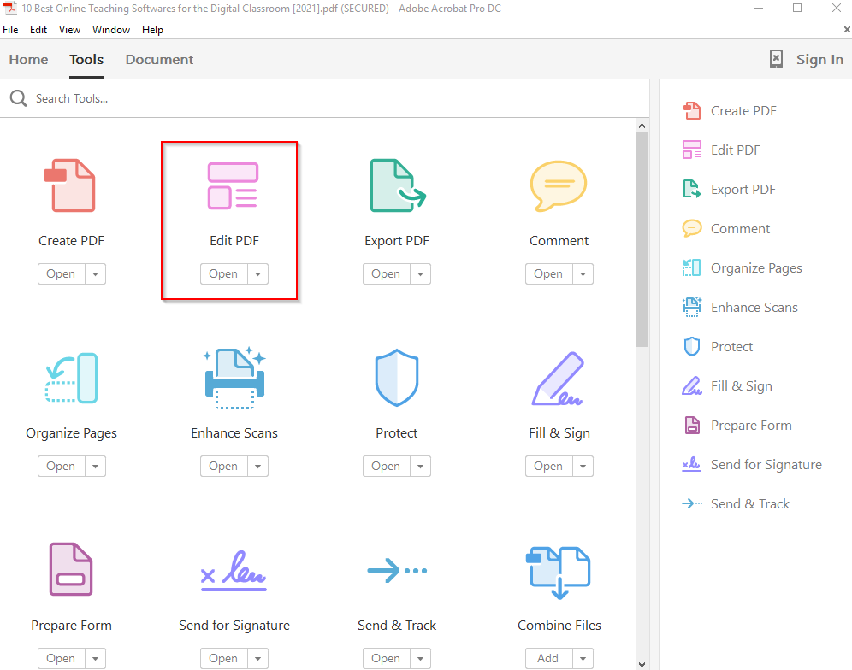Expand the Protect Open dropdown arrow
The width and height of the screenshot is (852, 670).
[420, 467]
